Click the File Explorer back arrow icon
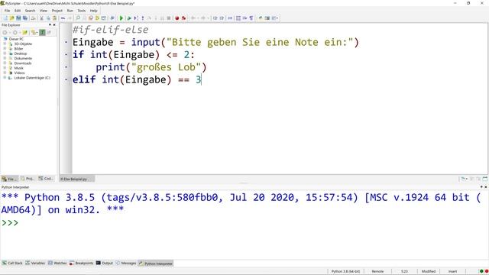This screenshot has width=489, height=275. pyautogui.click(x=5, y=32)
